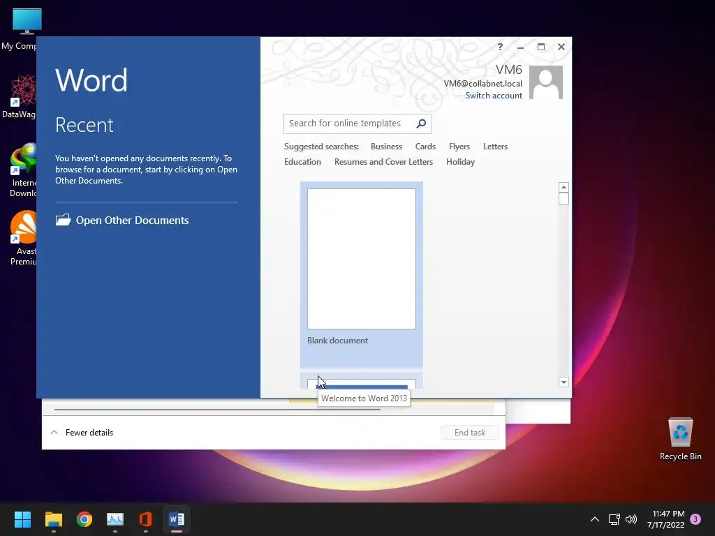The image size is (715, 536).
Task: Choose the Blank document template thumbnail
Action: click(x=362, y=259)
